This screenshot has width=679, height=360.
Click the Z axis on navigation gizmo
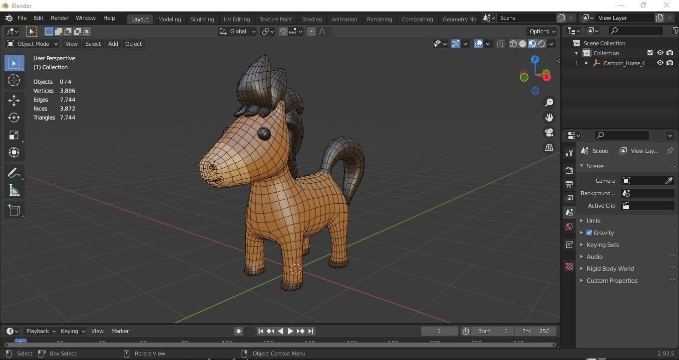click(535, 59)
